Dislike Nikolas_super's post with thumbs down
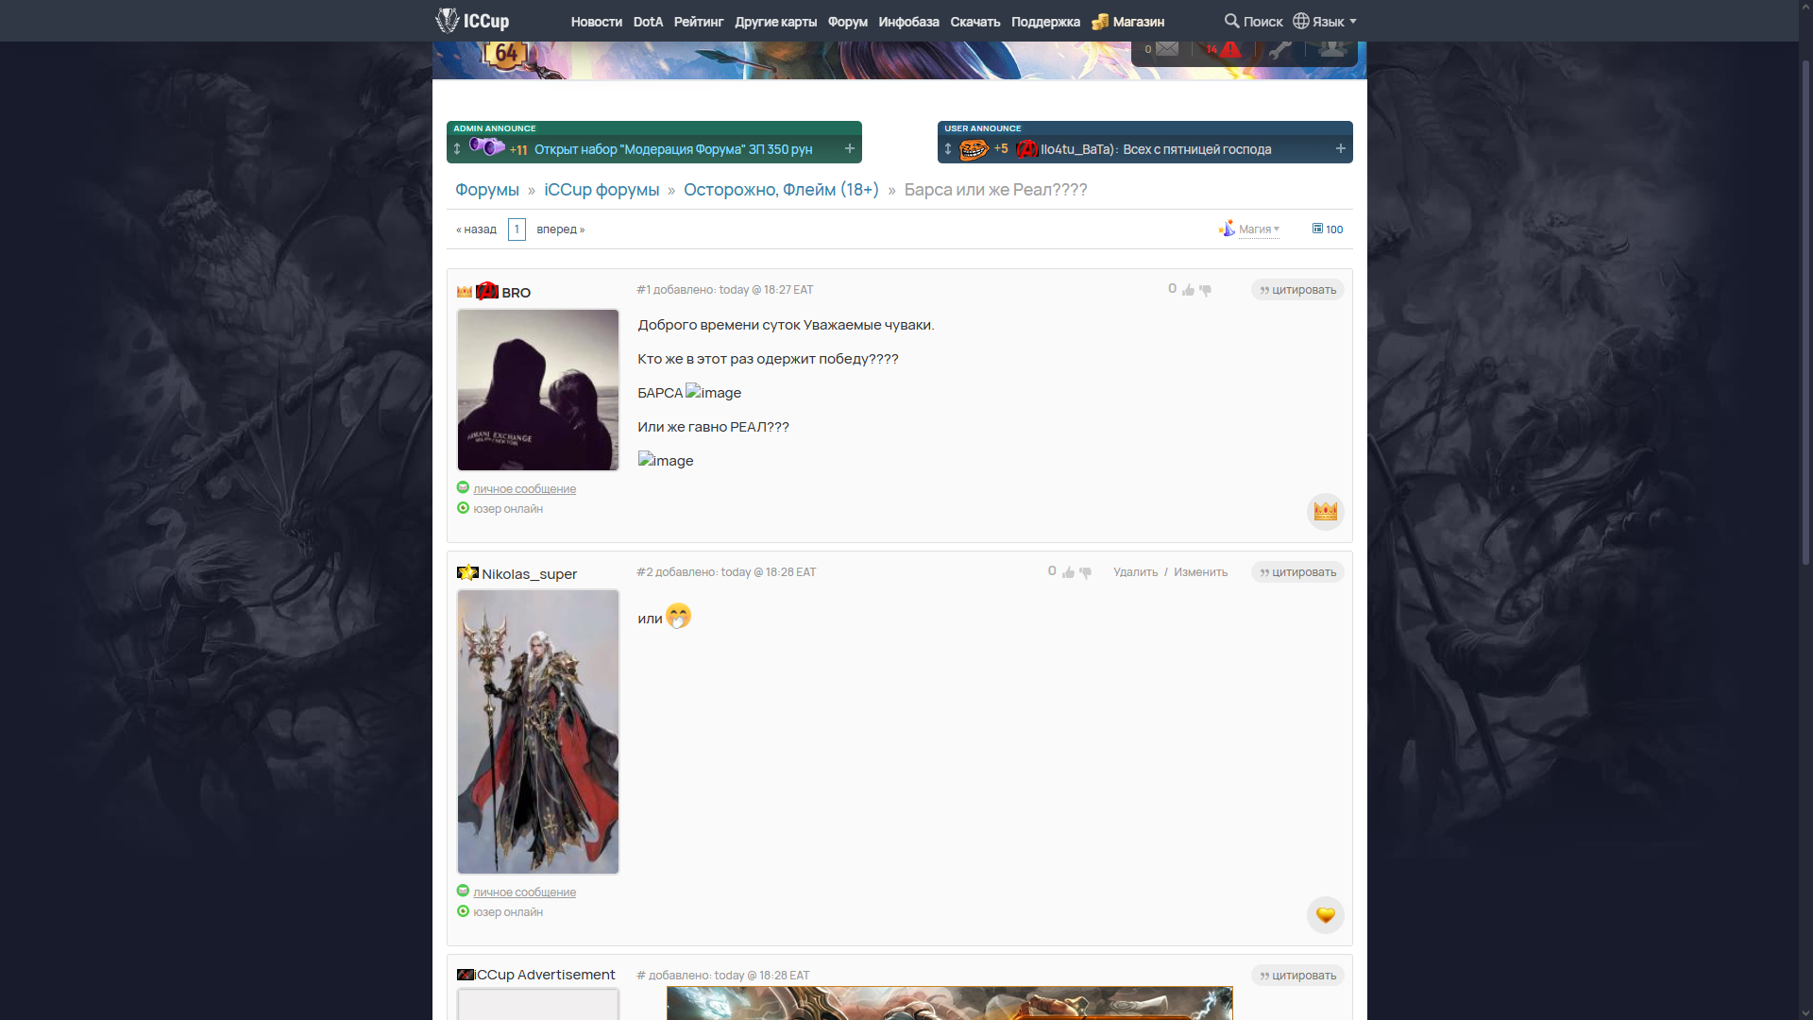The height and width of the screenshot is (1020, 1813). click(x=1086, y=572)
